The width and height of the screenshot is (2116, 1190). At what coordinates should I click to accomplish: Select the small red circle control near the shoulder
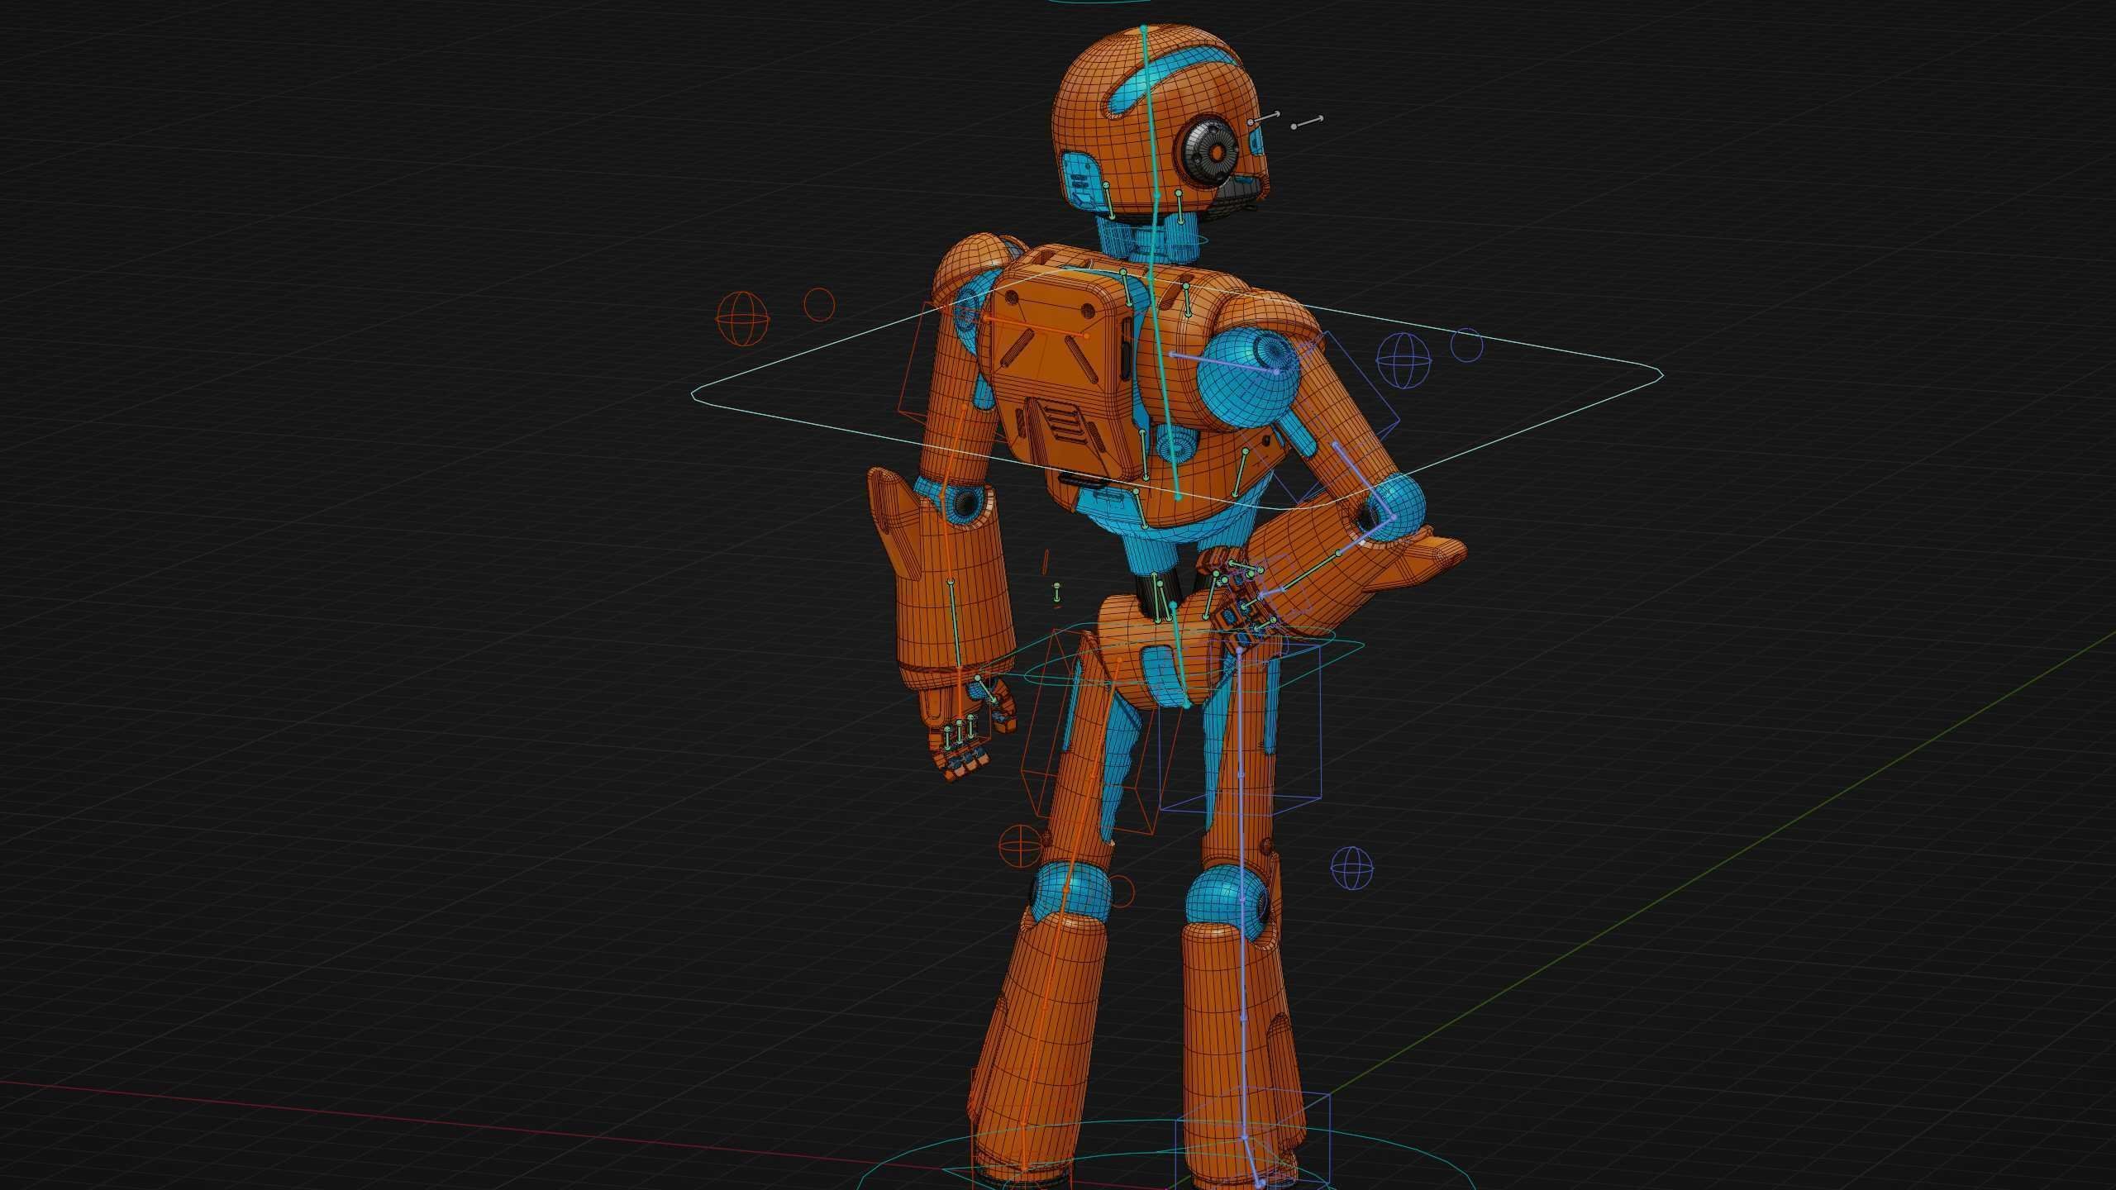pos(819,304)
